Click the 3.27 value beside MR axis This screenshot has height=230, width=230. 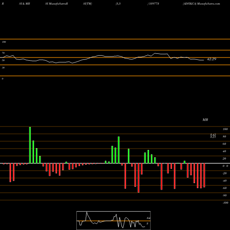click(x=213, y=137)
